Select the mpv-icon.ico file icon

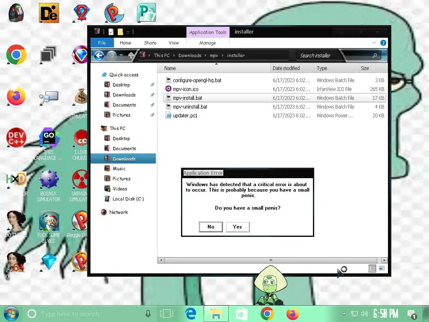(x=168, y=89)
